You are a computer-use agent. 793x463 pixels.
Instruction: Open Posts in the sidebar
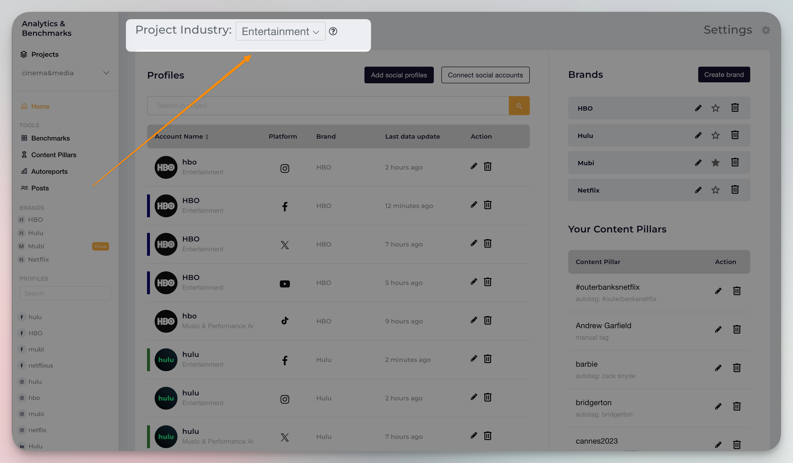[35, 188]
